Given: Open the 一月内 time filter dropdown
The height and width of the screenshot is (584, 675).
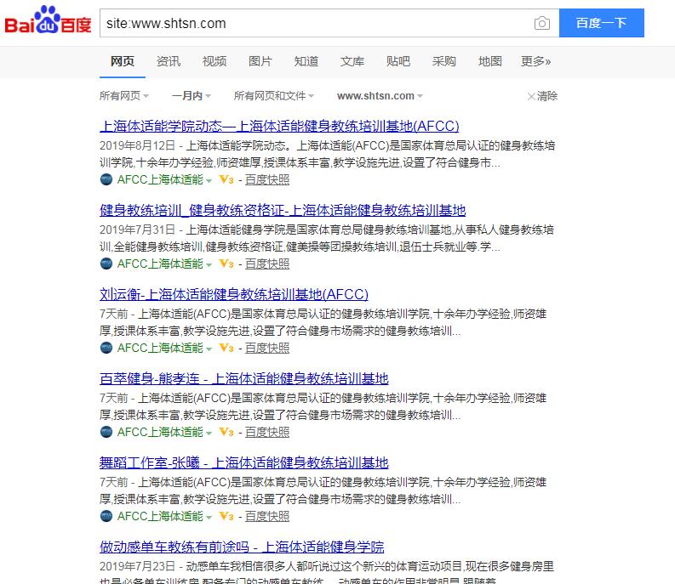Looking at the screenshot, I should (192, 95).
